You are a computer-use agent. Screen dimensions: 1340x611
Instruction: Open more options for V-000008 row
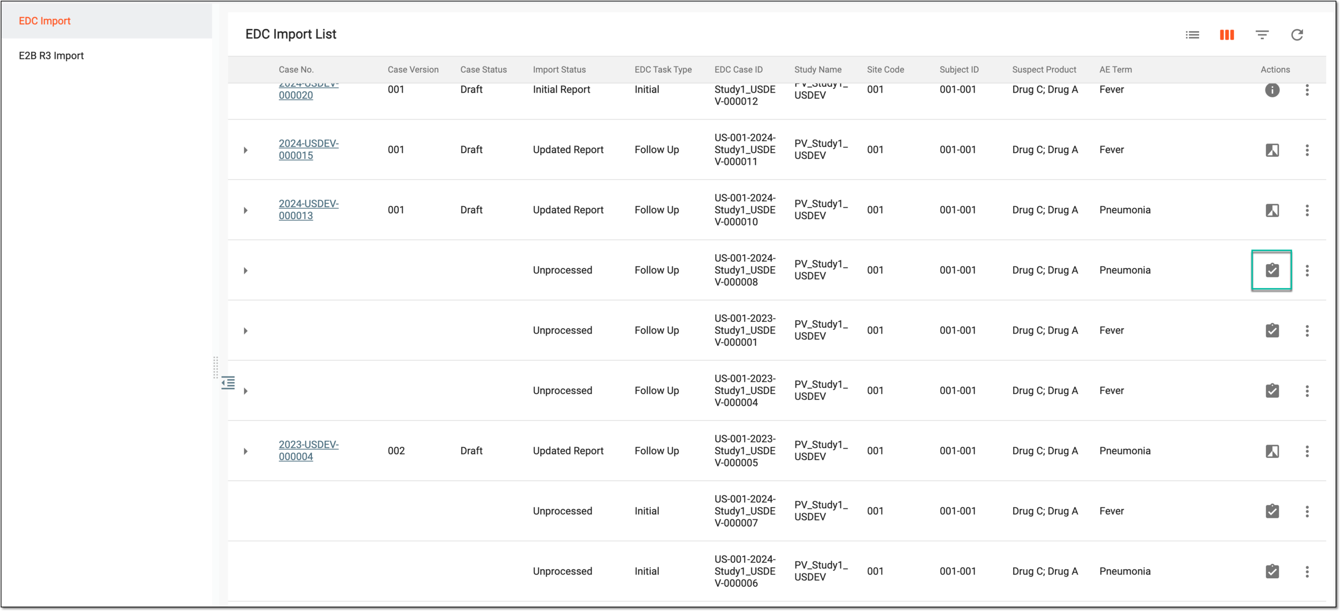pos(1307,270)
